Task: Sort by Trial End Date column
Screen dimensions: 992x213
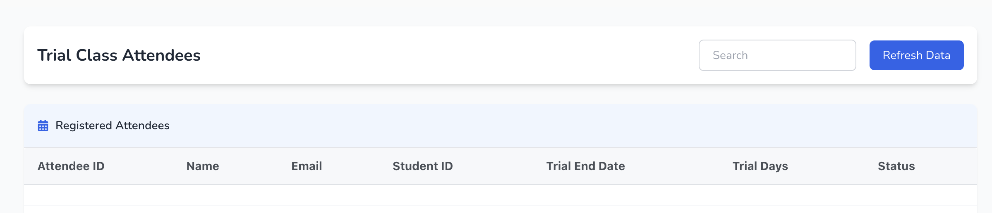Action: pos(585,166)
